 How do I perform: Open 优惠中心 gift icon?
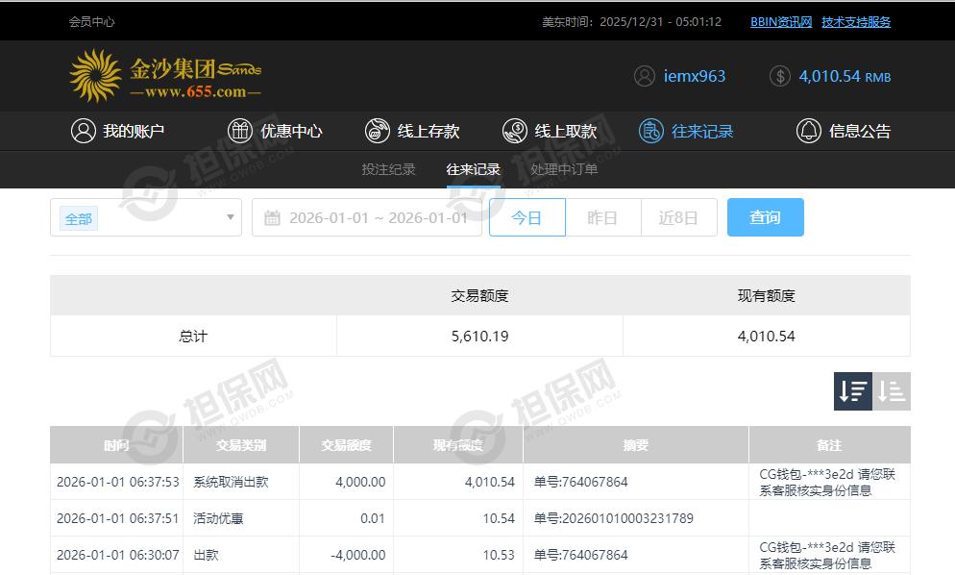click(x=240, y=131)
